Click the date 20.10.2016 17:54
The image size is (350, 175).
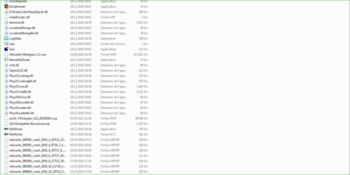tap(80, 171)
